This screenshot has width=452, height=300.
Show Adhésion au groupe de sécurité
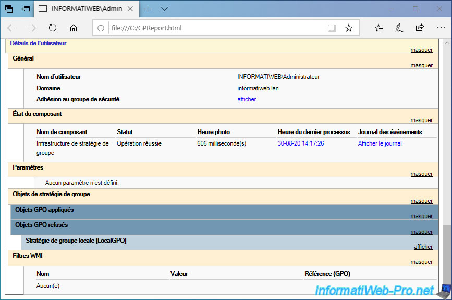pyautogui.click(x=247, y=99)
